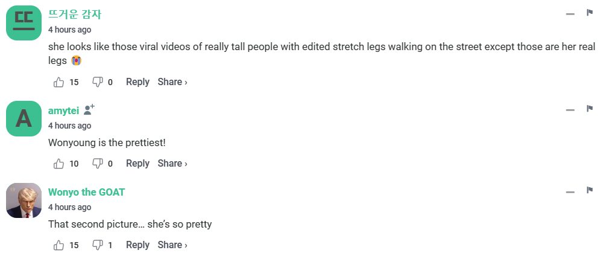Screen dimensions: 606x256
Task: Reply to the stretch legs comment
Action: (x=137, y=82)
